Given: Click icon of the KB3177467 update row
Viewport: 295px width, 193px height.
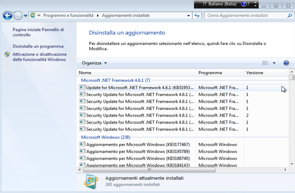Looking at the screenshot, I should [82, 144].
